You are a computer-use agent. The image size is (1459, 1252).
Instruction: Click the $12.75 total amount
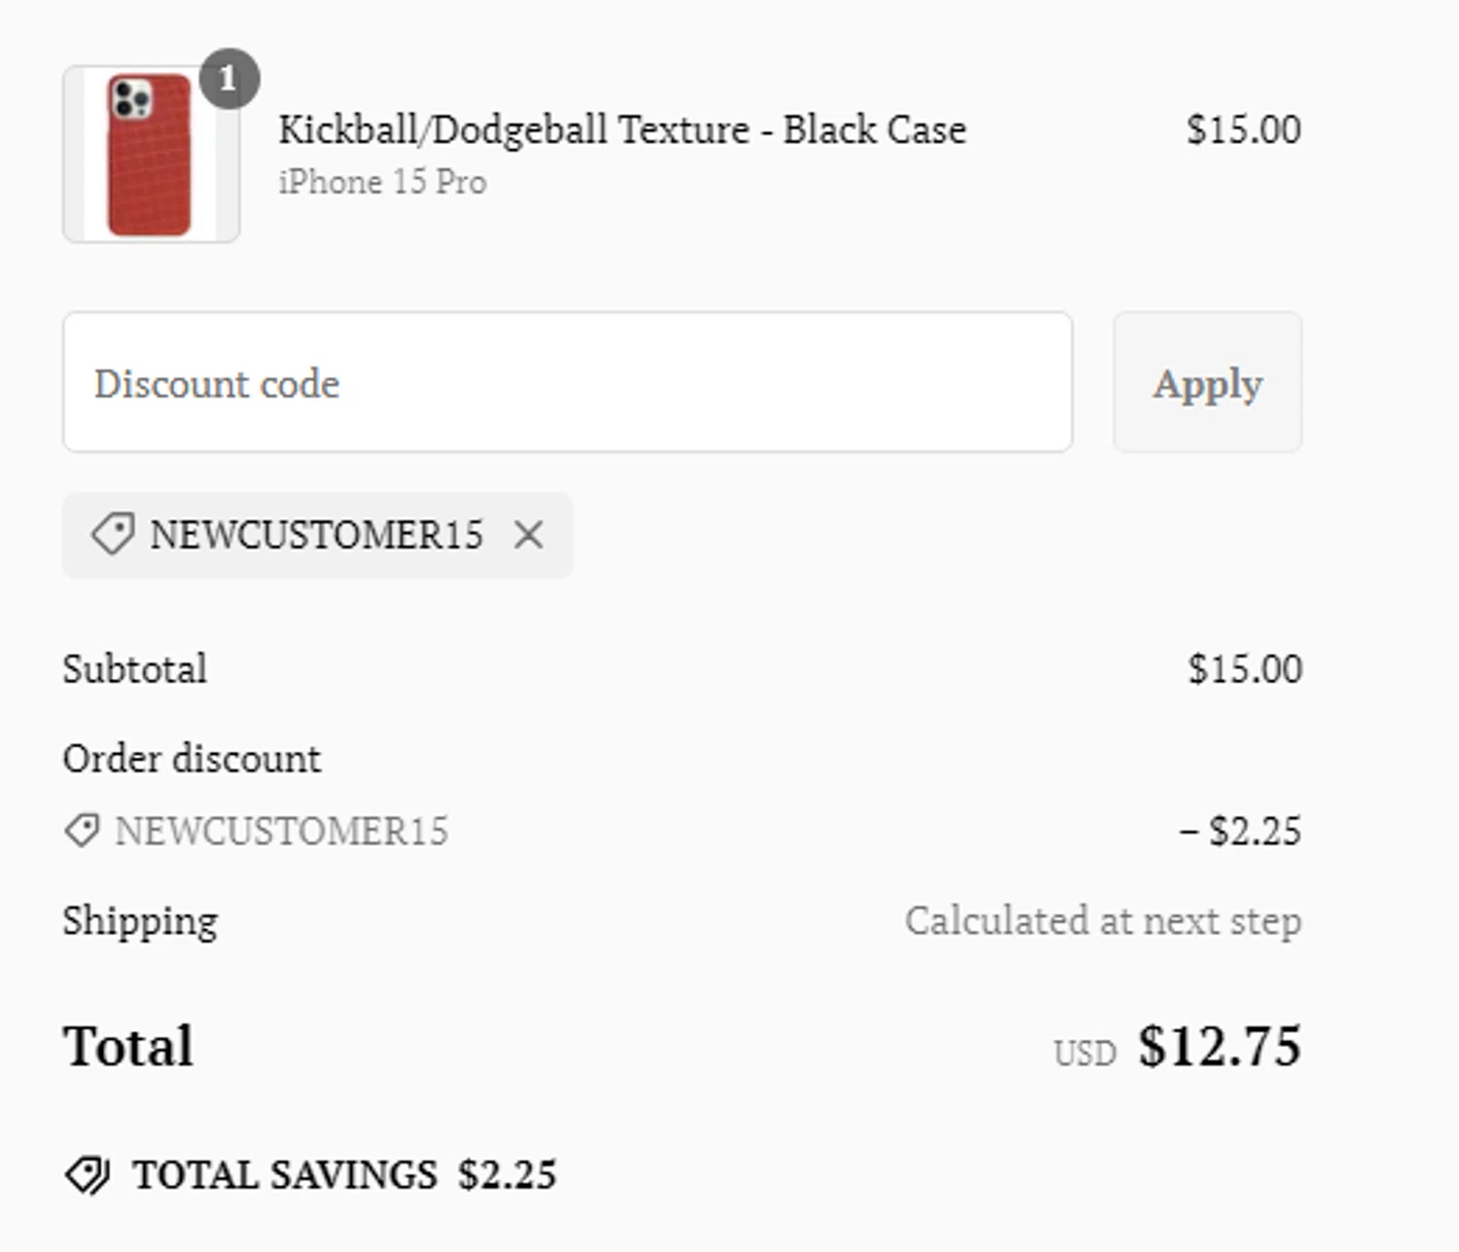1220,1047
